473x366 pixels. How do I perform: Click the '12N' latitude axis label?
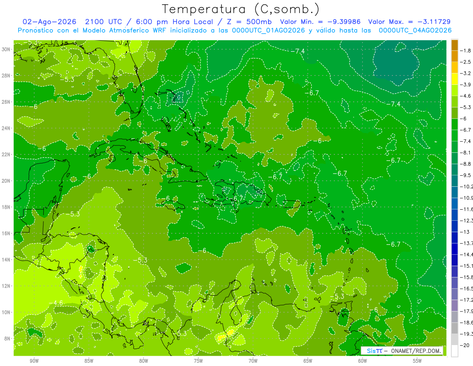(6, 286)
